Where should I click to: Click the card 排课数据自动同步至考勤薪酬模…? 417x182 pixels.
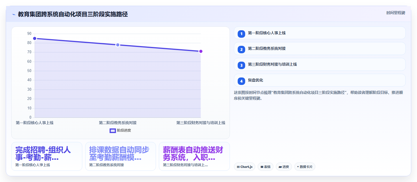(x=120, y=156)
